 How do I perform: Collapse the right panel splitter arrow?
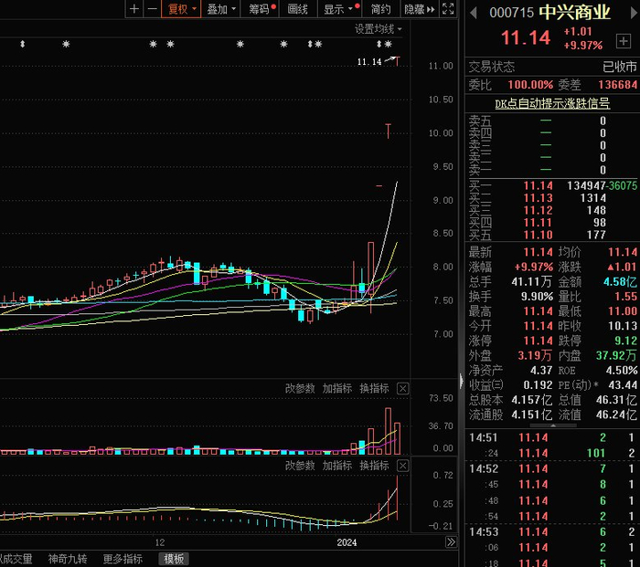coord(461,381)
